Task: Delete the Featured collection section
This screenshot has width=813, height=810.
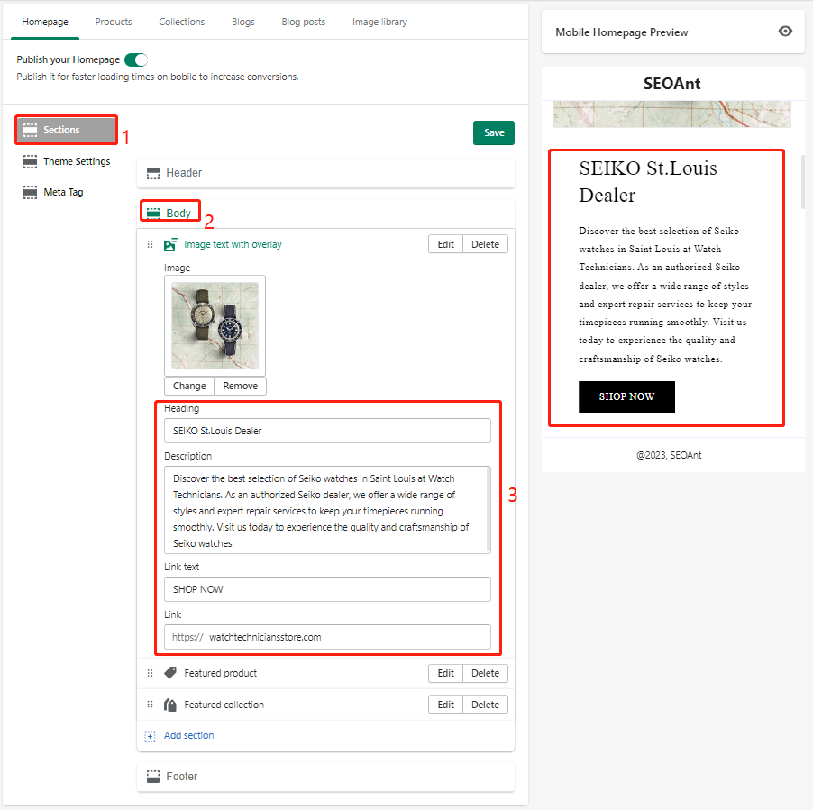Action: pos(485,705)
